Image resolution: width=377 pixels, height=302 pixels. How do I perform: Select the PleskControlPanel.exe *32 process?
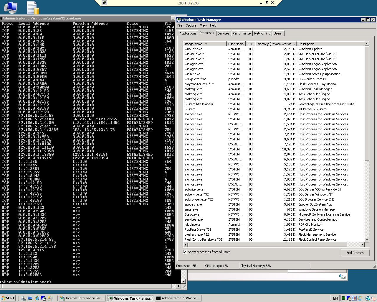click(274, 239)
